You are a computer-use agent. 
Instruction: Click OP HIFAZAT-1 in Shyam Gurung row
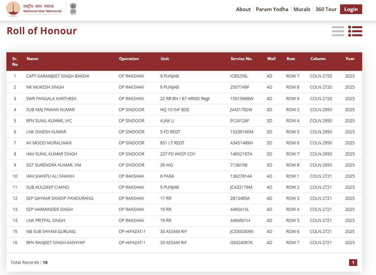(x=132, y=232)
